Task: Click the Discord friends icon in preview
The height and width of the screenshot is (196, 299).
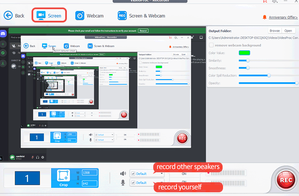Action: pos(14,46)
